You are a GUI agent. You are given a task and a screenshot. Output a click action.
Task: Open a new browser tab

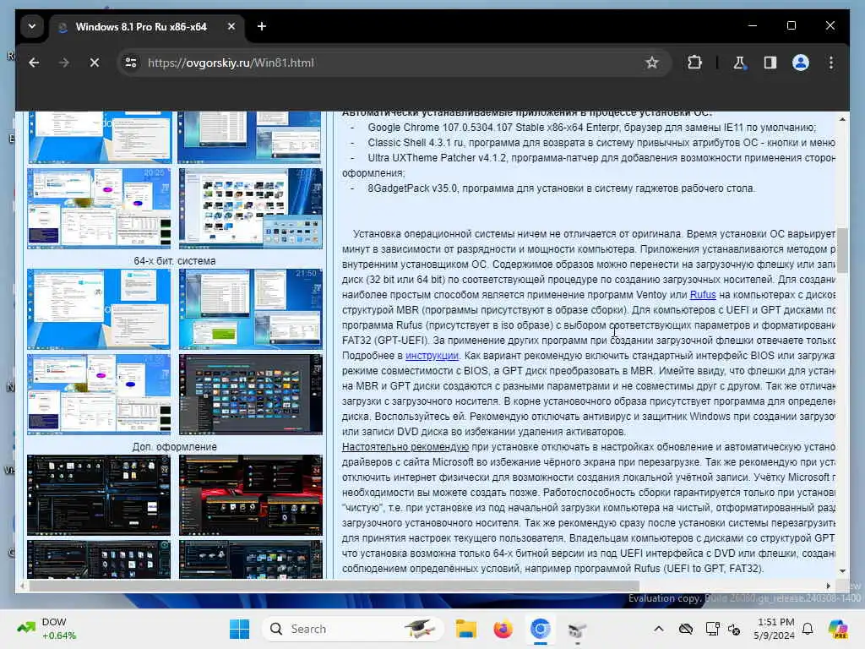pyautogui.click(x=262, y=26)
